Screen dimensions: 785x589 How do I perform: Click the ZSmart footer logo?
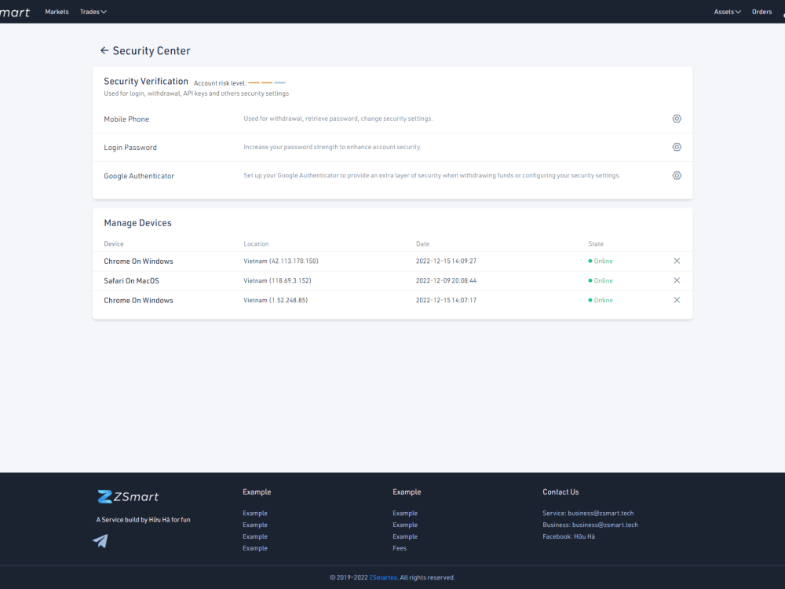pyautogui.click(x=128, y=496)
